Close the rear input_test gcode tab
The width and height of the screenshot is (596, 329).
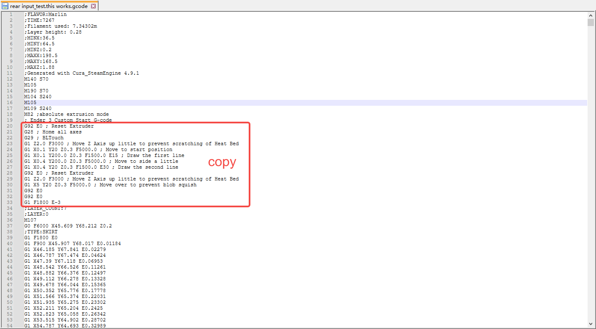click(93, 6)
